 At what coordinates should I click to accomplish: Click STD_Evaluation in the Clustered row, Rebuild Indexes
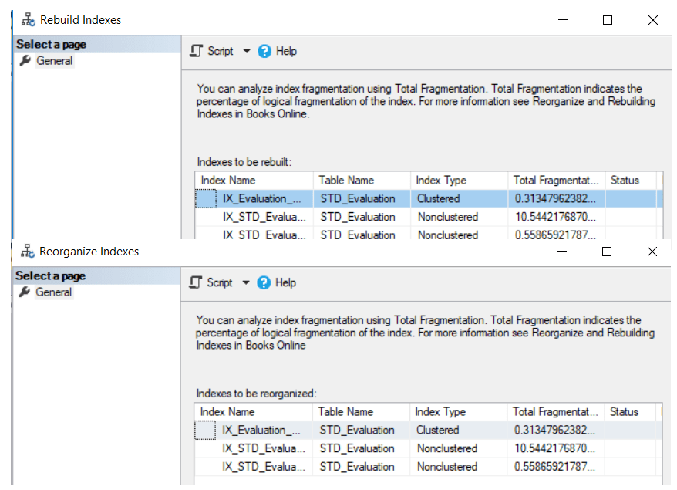point(358,199)
